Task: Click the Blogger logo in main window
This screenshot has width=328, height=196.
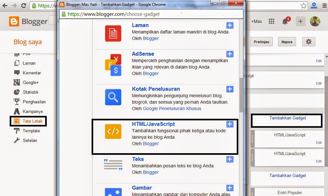Action: click(28, 21)
